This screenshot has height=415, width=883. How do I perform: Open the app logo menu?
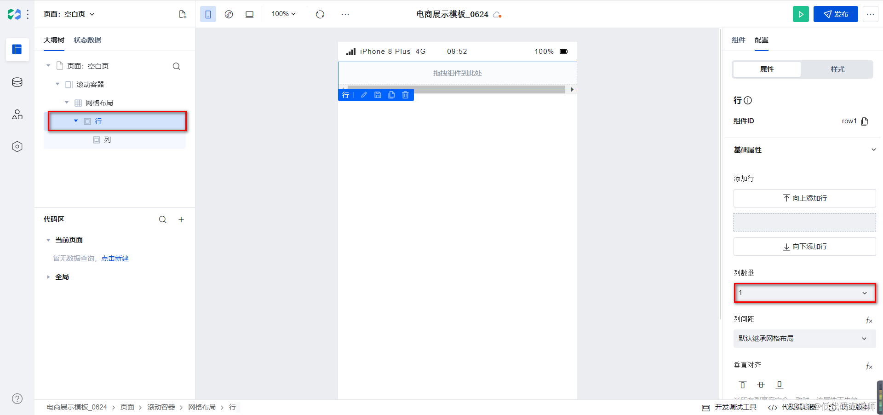[14, 14]
